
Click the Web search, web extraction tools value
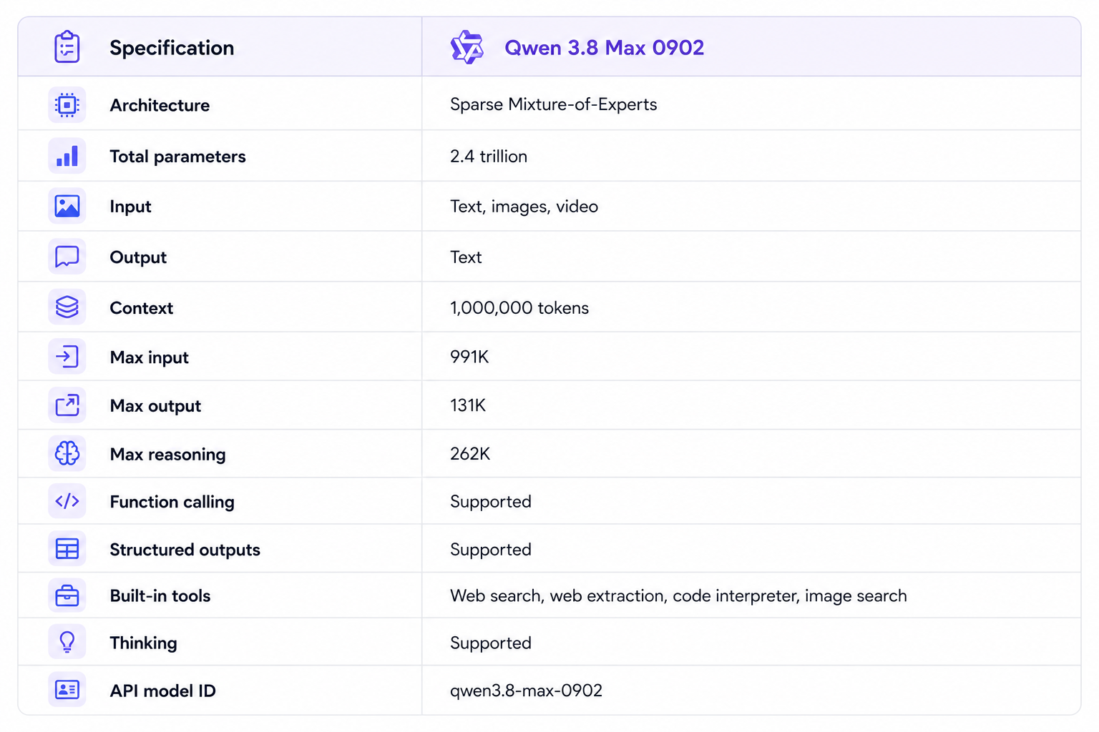(678, 596)
